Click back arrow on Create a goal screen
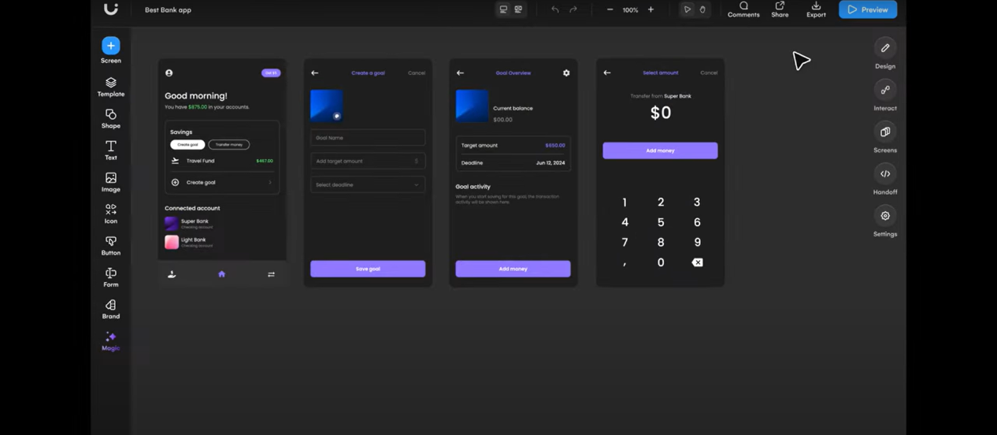 pos(315,72)
